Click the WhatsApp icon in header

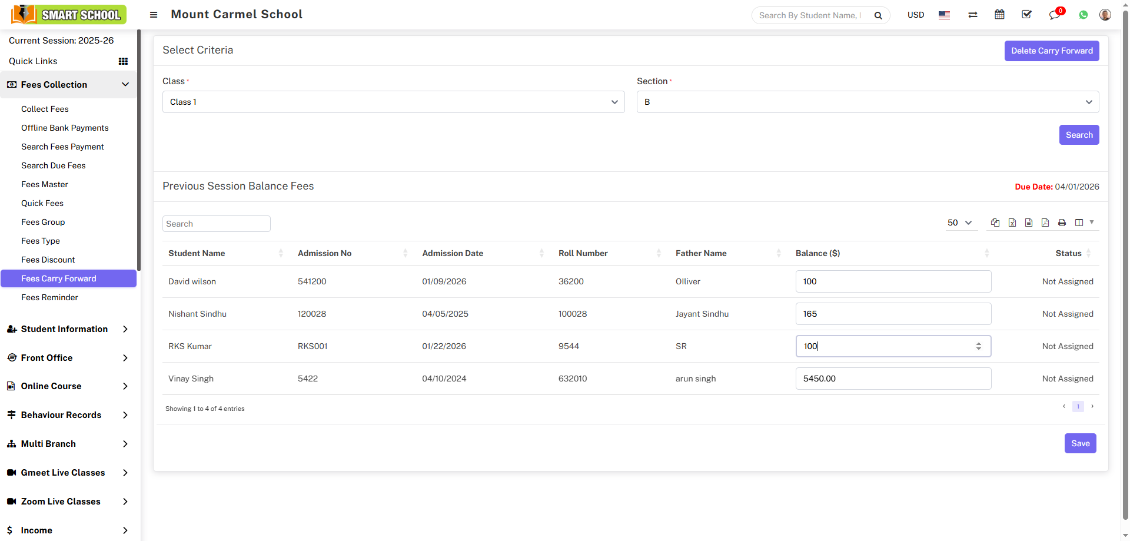pyautogui.click(x=1083, y=15)
